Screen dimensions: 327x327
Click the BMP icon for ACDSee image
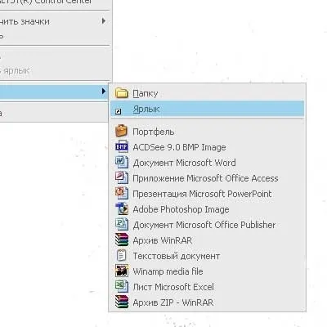pyautogui.click(x=122, y=147)
